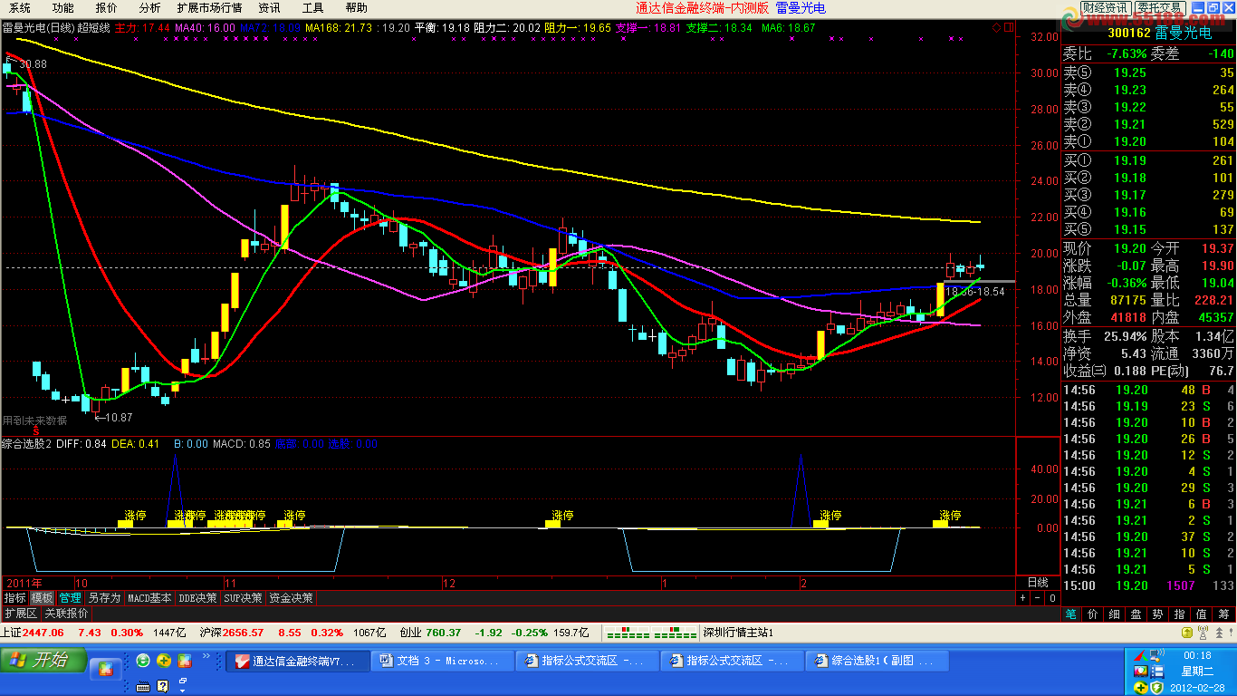Click the green shield tray icon

1156,687
